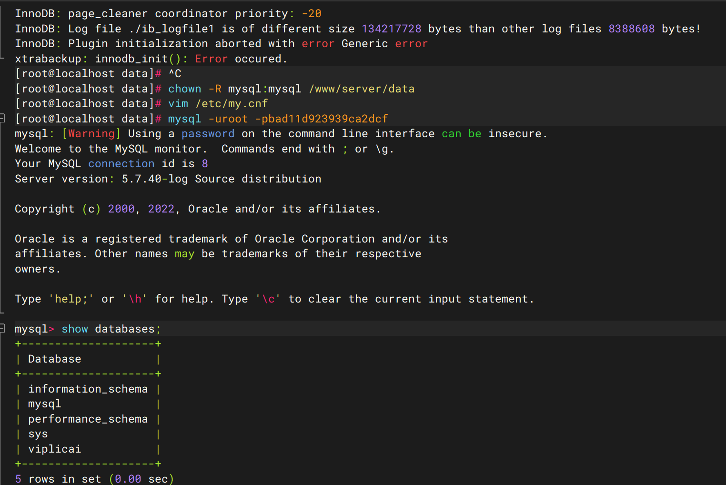Collapse the fold beside the 'show databases' line
The image size is (726, 485).
coord(2,328)
